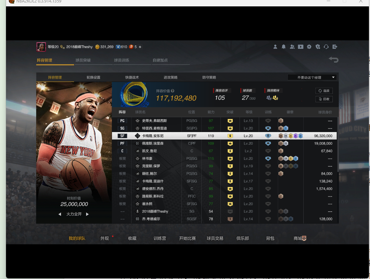This screenshot has width=370, height=279.
Task: Open the 轮换设置 sub-tab
Action: coord(94,77)
